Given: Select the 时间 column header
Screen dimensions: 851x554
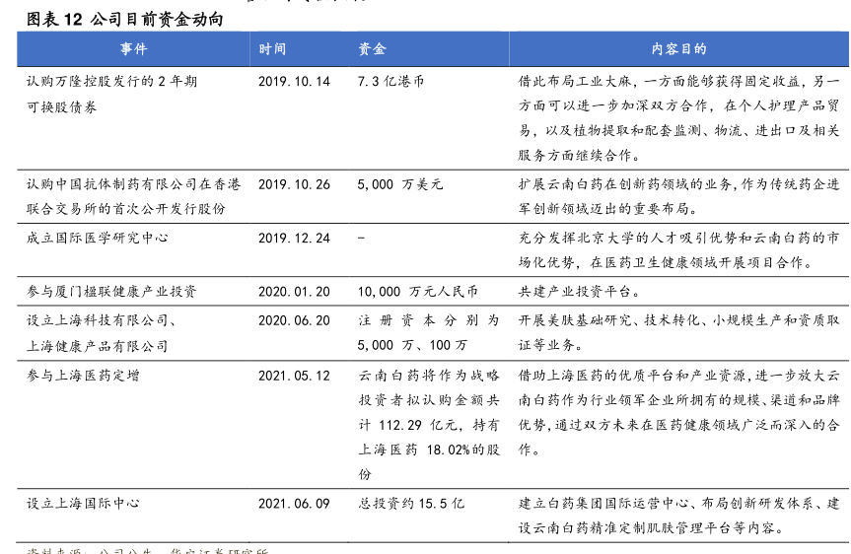Looking at the screenshot, I should (x=272, y=49).
